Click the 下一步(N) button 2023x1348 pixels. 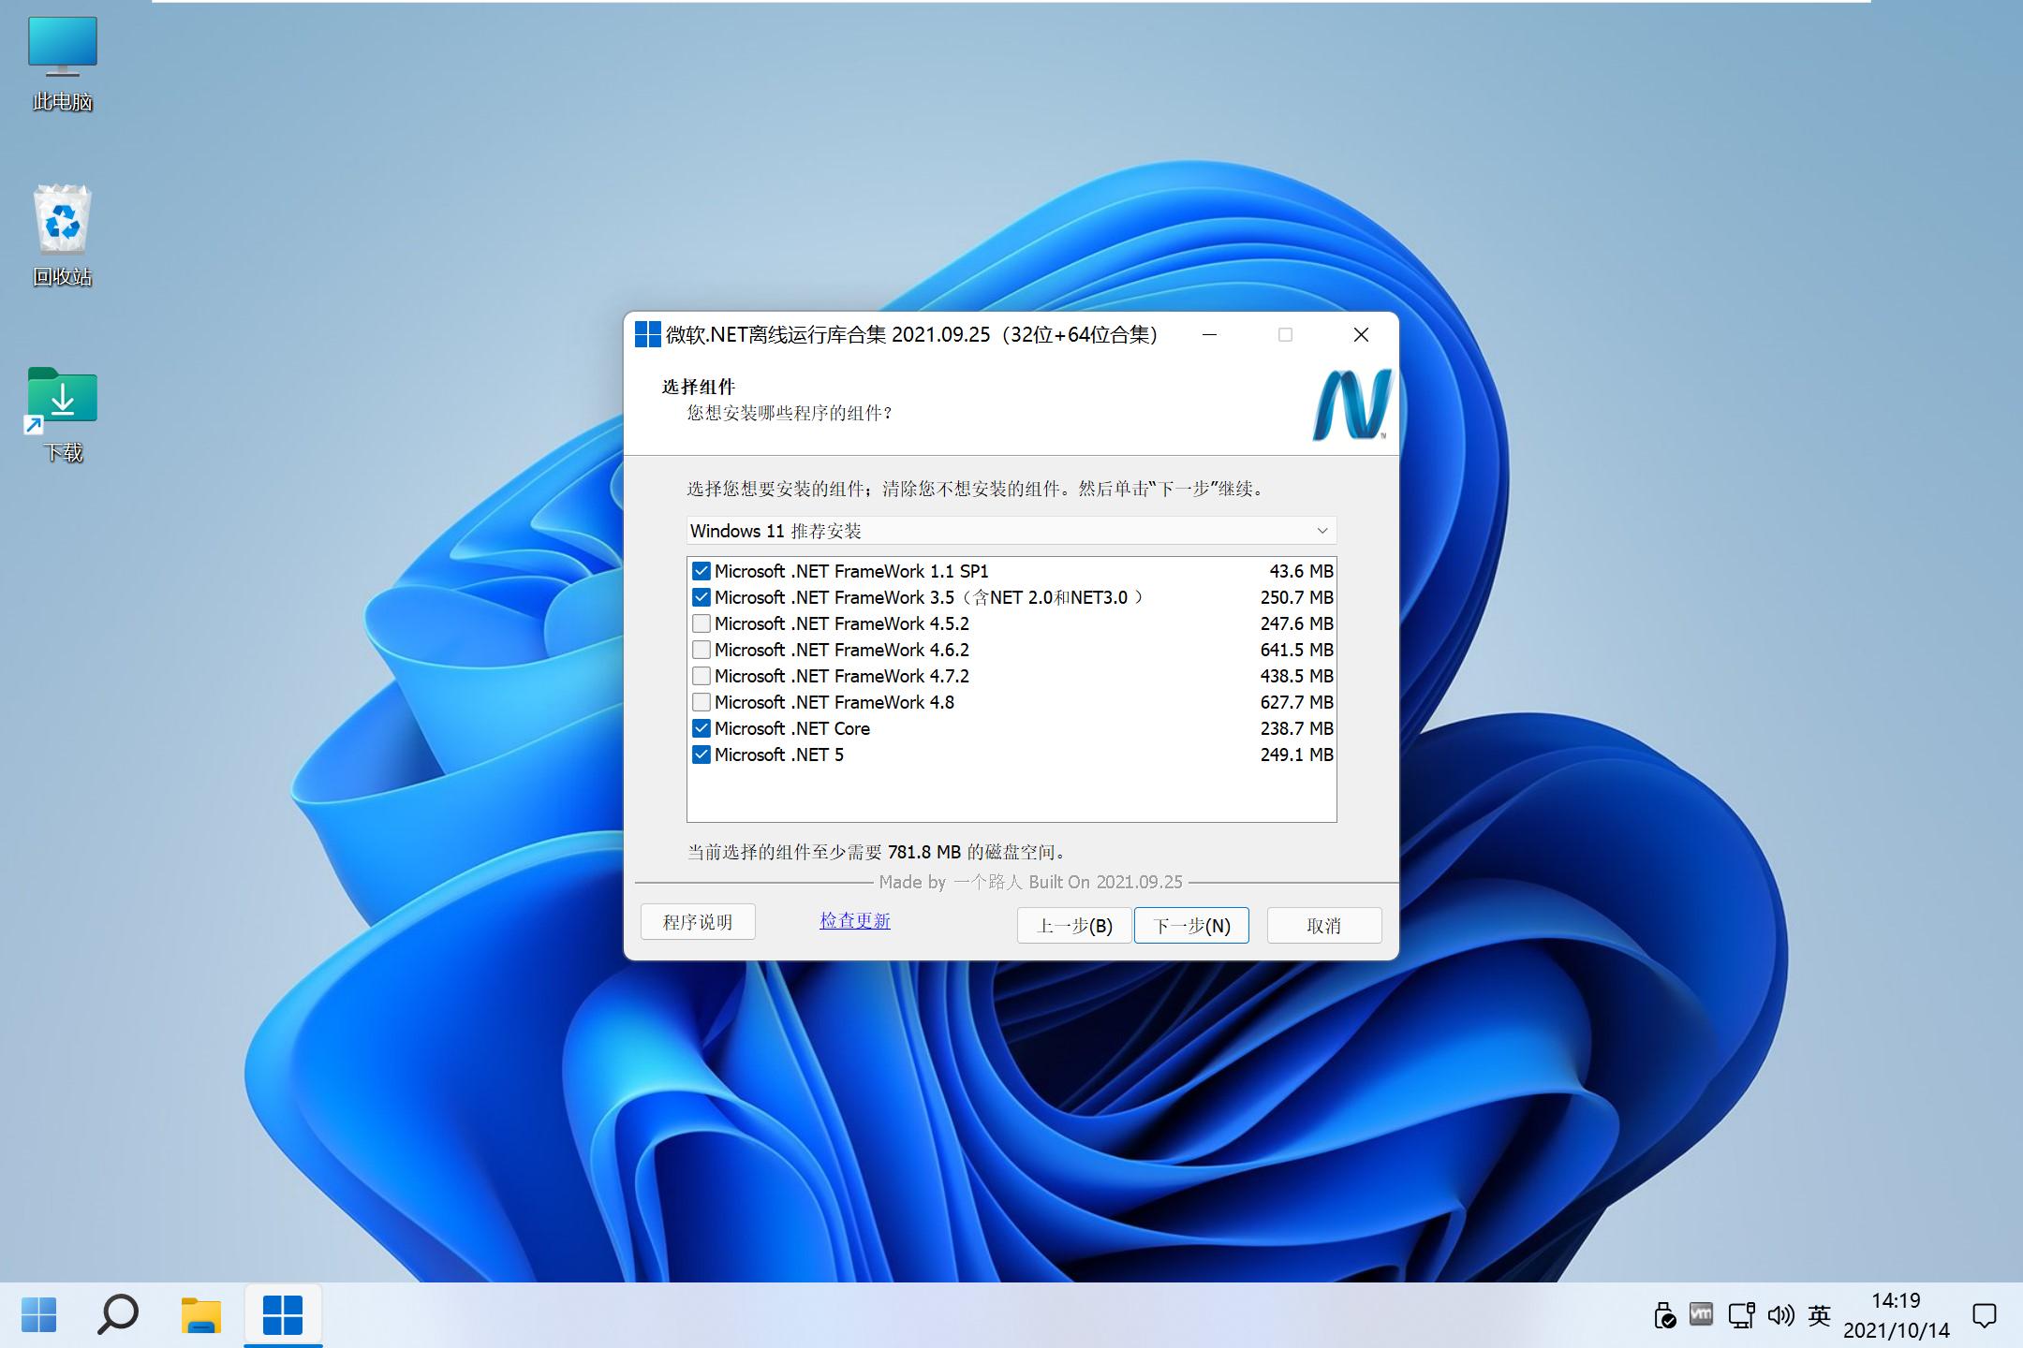[x=1191, y=925]
